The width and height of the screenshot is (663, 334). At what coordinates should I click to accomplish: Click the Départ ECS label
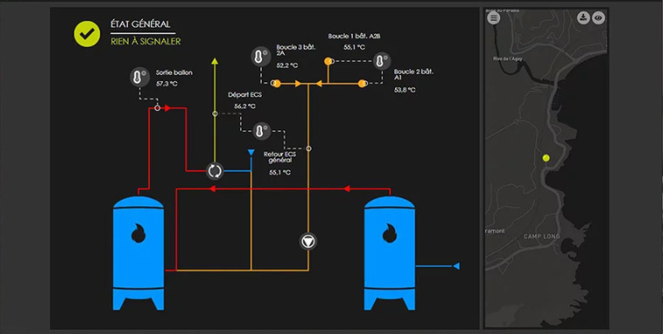[245, 95]
